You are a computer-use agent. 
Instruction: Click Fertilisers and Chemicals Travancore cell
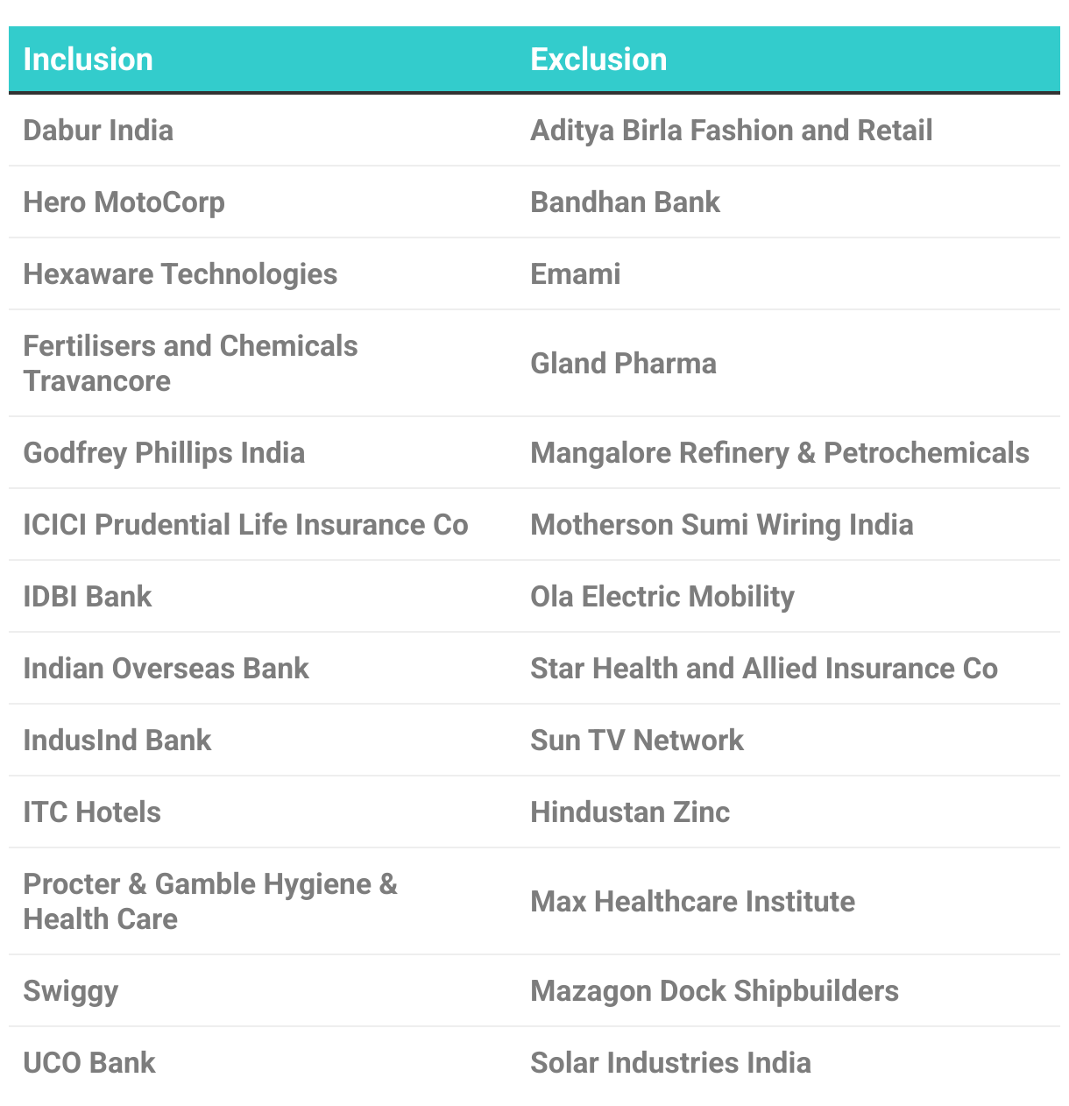pos(190,364)
